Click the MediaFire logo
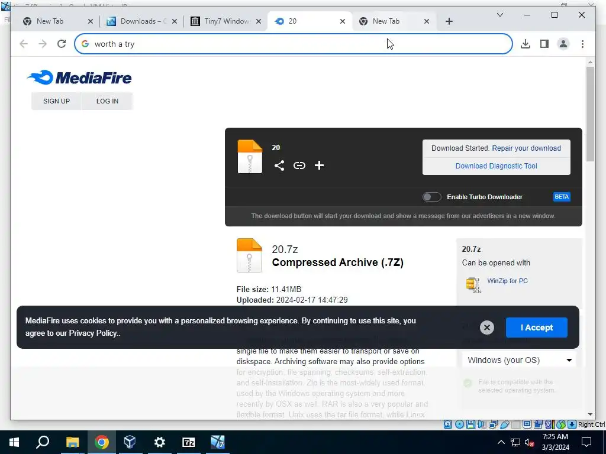Viewport: 606px width, 454px height. [x=79, y=77]
